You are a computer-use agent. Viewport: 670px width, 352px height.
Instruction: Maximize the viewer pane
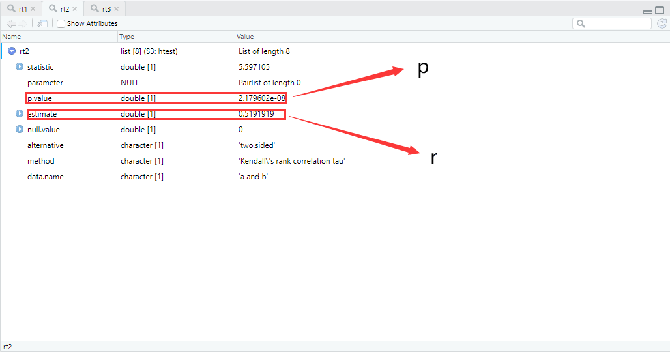click(x=660, y=10)
